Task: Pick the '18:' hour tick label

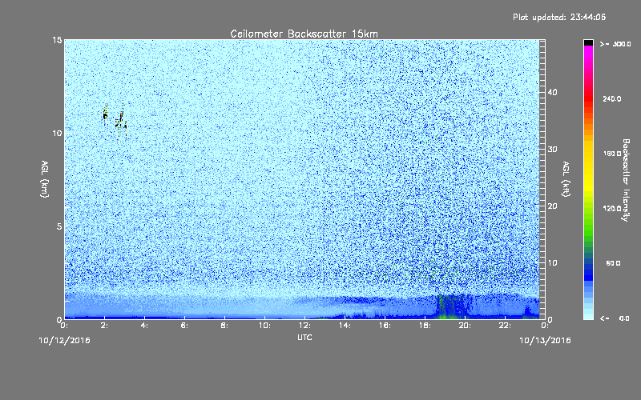Action: (425, 326)
